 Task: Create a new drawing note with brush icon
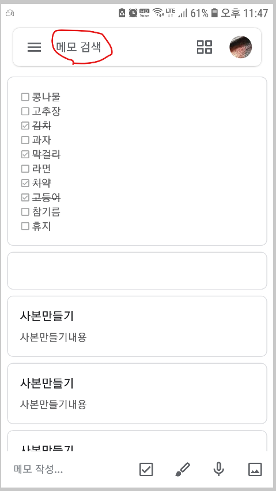point(182,469)
